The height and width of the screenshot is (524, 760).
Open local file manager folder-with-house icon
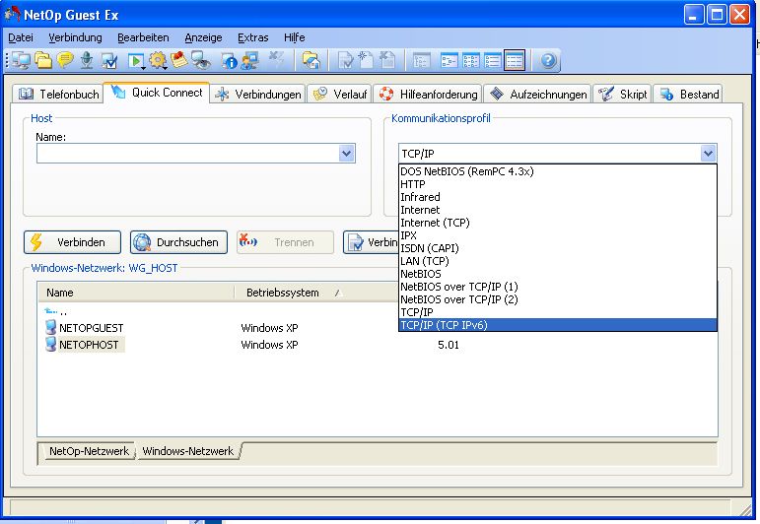(311, 60)
